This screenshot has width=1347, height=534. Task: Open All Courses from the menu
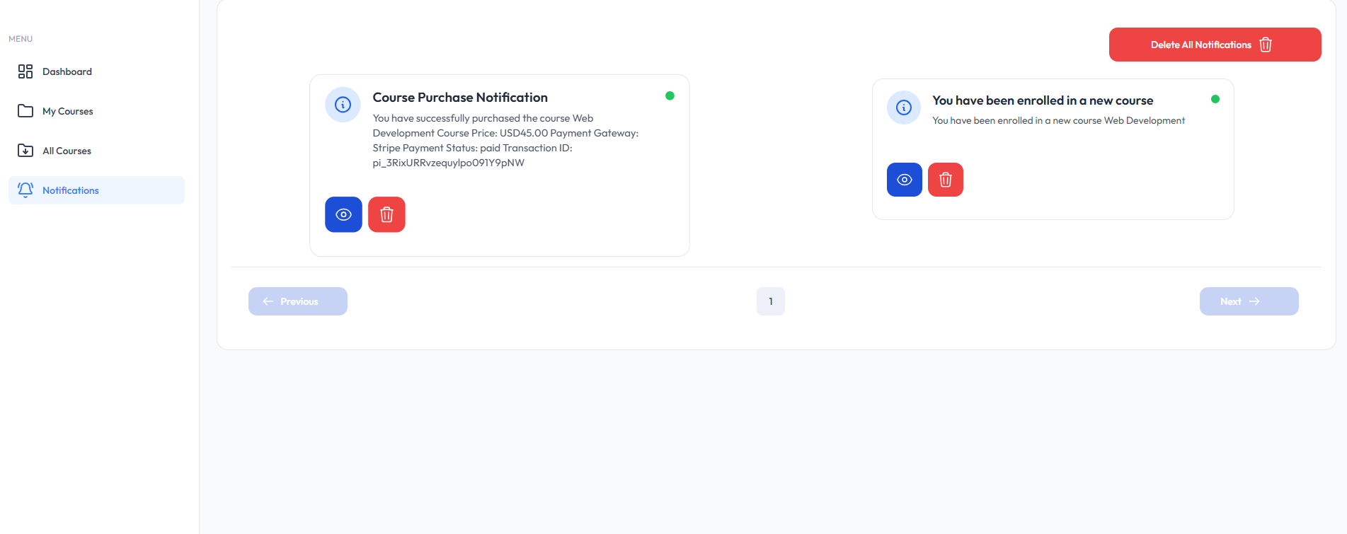(x=67, y=151)
